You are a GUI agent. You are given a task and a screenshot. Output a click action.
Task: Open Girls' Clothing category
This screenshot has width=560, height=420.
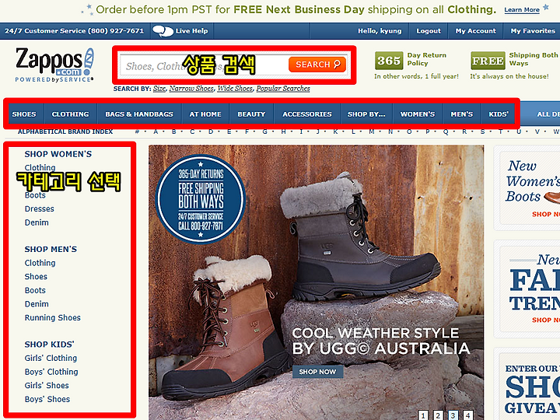click(51, 358)
